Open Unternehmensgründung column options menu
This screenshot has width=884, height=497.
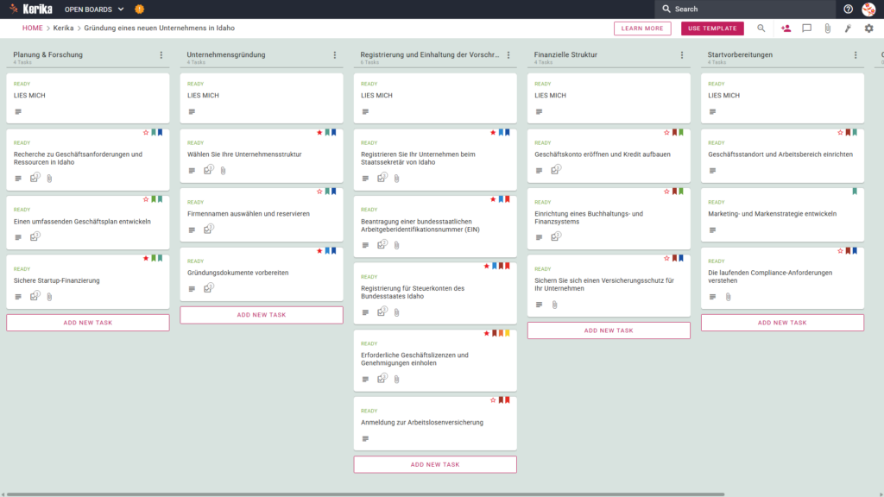pos(335,55)
